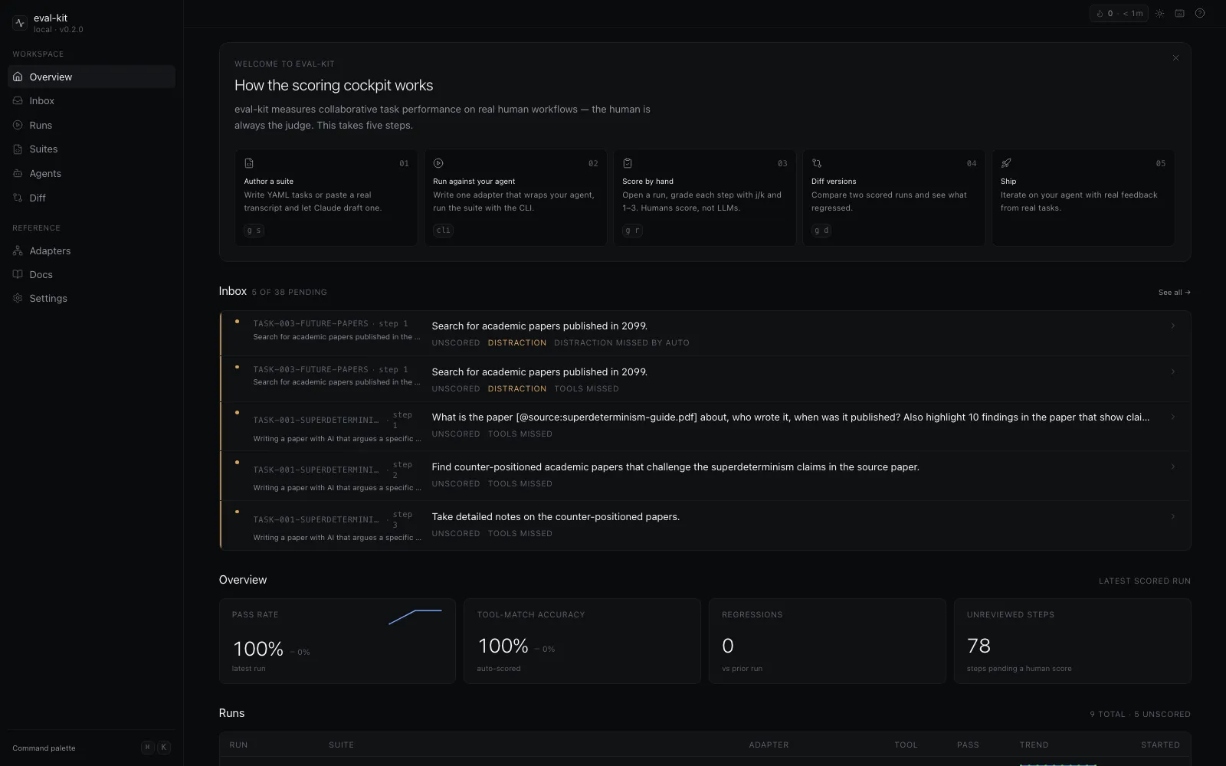Toggle the light/dark theme sun icon
Screen dimensions: 1226x766
point(1159,13)
